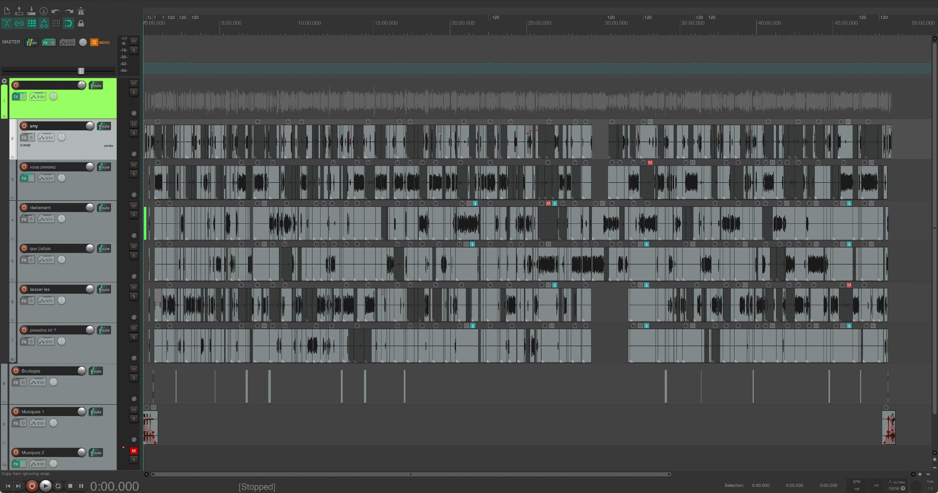Screen dimensions: 938x493
Task: Click the Undo arrow icon
Action: click(x=56, y=11)
